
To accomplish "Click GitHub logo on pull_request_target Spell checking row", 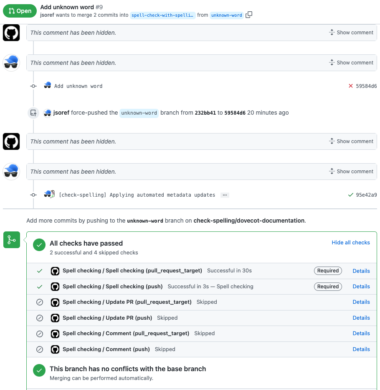I will [55, 271].
